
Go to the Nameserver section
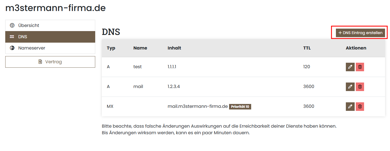coord(50,48)
